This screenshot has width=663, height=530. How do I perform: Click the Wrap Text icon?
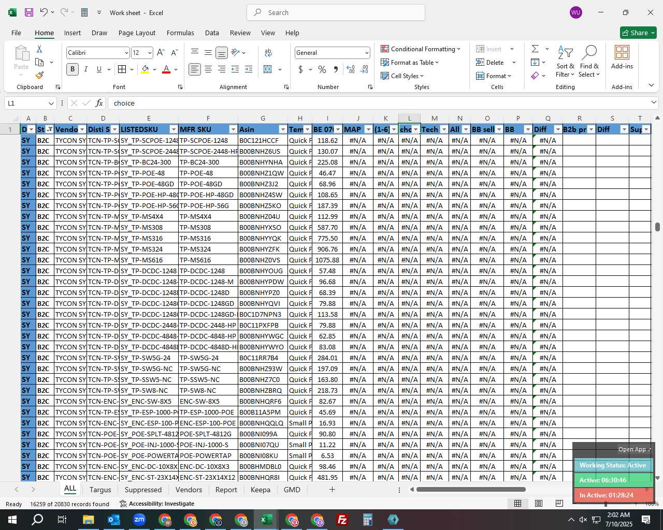pyautogui.click(x=268, y=53)
